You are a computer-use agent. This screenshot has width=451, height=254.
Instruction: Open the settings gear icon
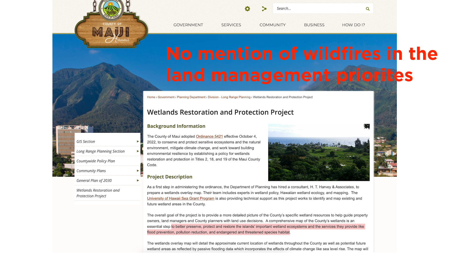(x=247, y=8)
